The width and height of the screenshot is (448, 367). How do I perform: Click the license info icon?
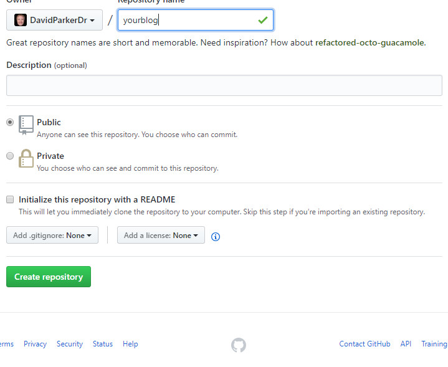pyautogui.click(x=216, y=236)
